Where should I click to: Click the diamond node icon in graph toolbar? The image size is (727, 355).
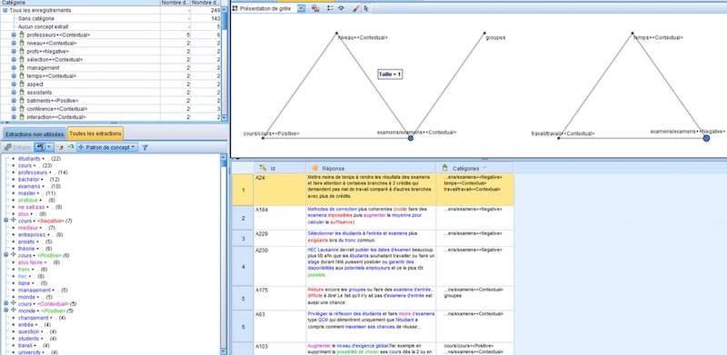(x=342, y=8)
